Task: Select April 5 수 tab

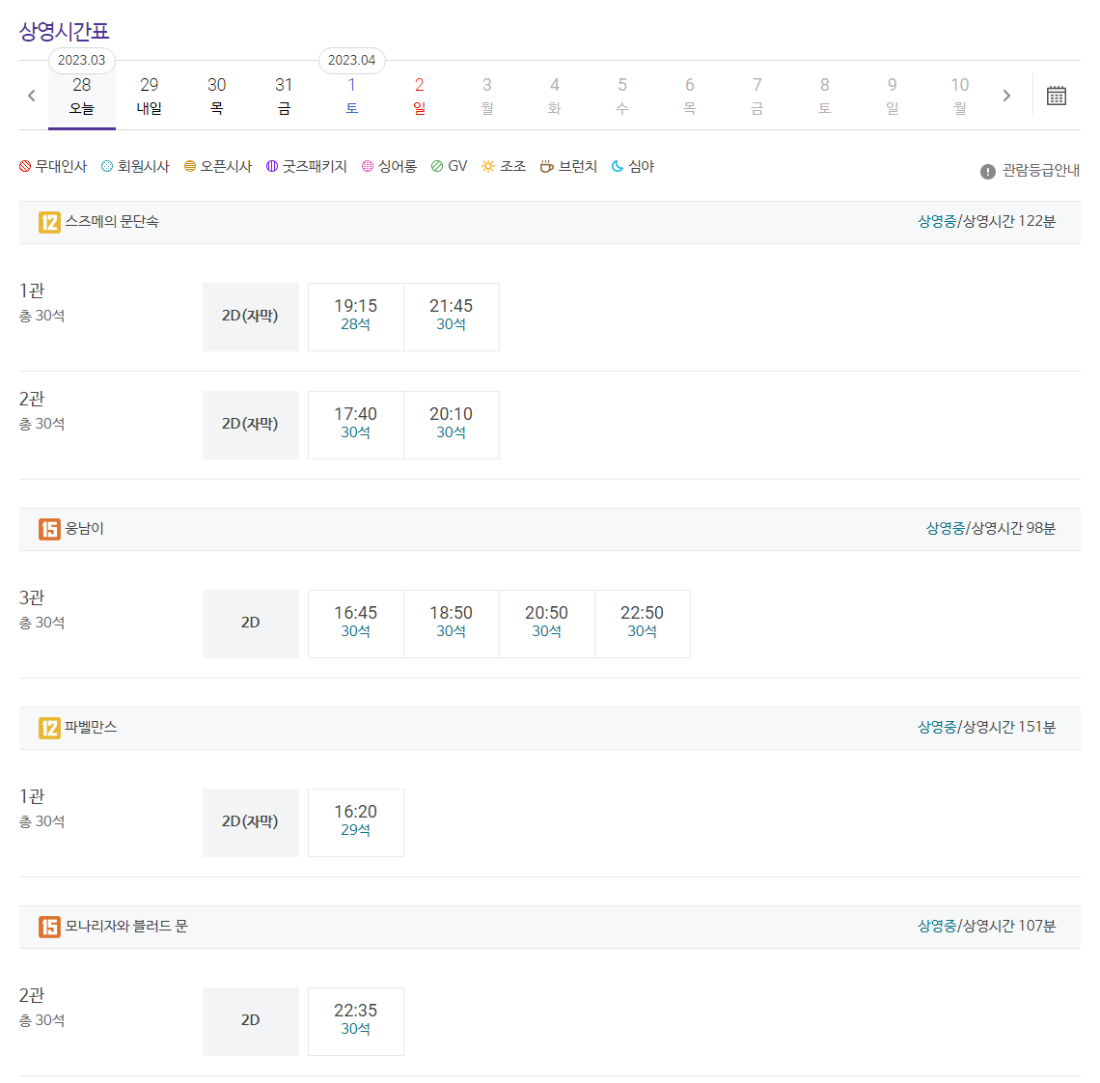Action: 622,96
